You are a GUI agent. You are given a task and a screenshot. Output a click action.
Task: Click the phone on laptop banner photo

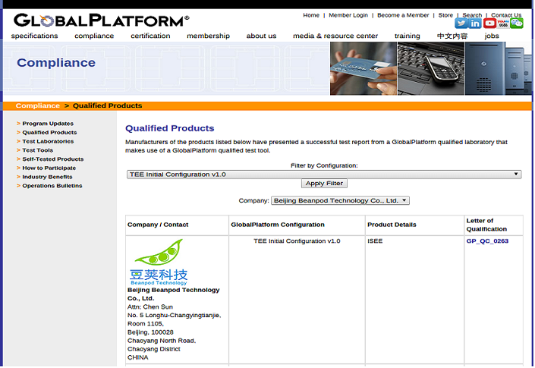click(430, 68)
